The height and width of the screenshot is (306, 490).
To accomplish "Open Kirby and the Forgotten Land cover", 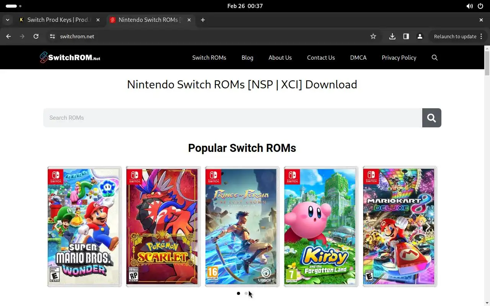I will [x=321, y=226].
